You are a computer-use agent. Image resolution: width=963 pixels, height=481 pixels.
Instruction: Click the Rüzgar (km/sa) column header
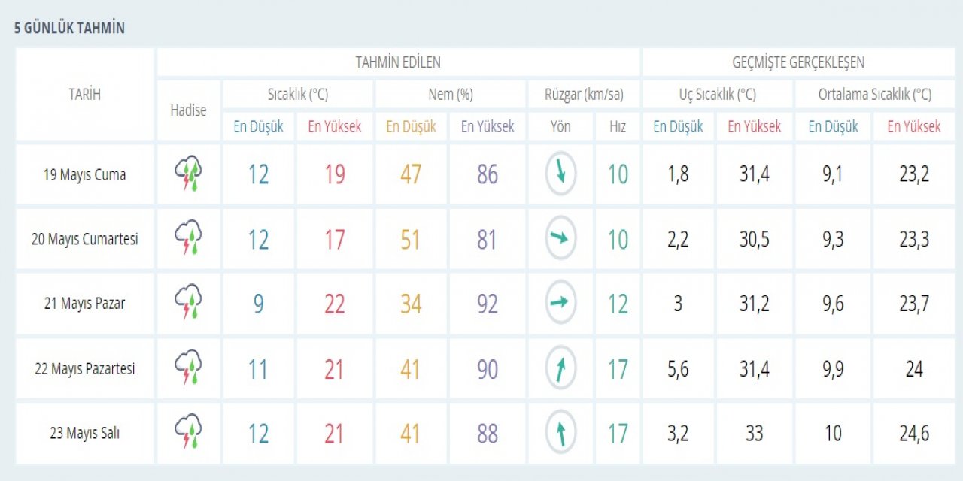584,95
